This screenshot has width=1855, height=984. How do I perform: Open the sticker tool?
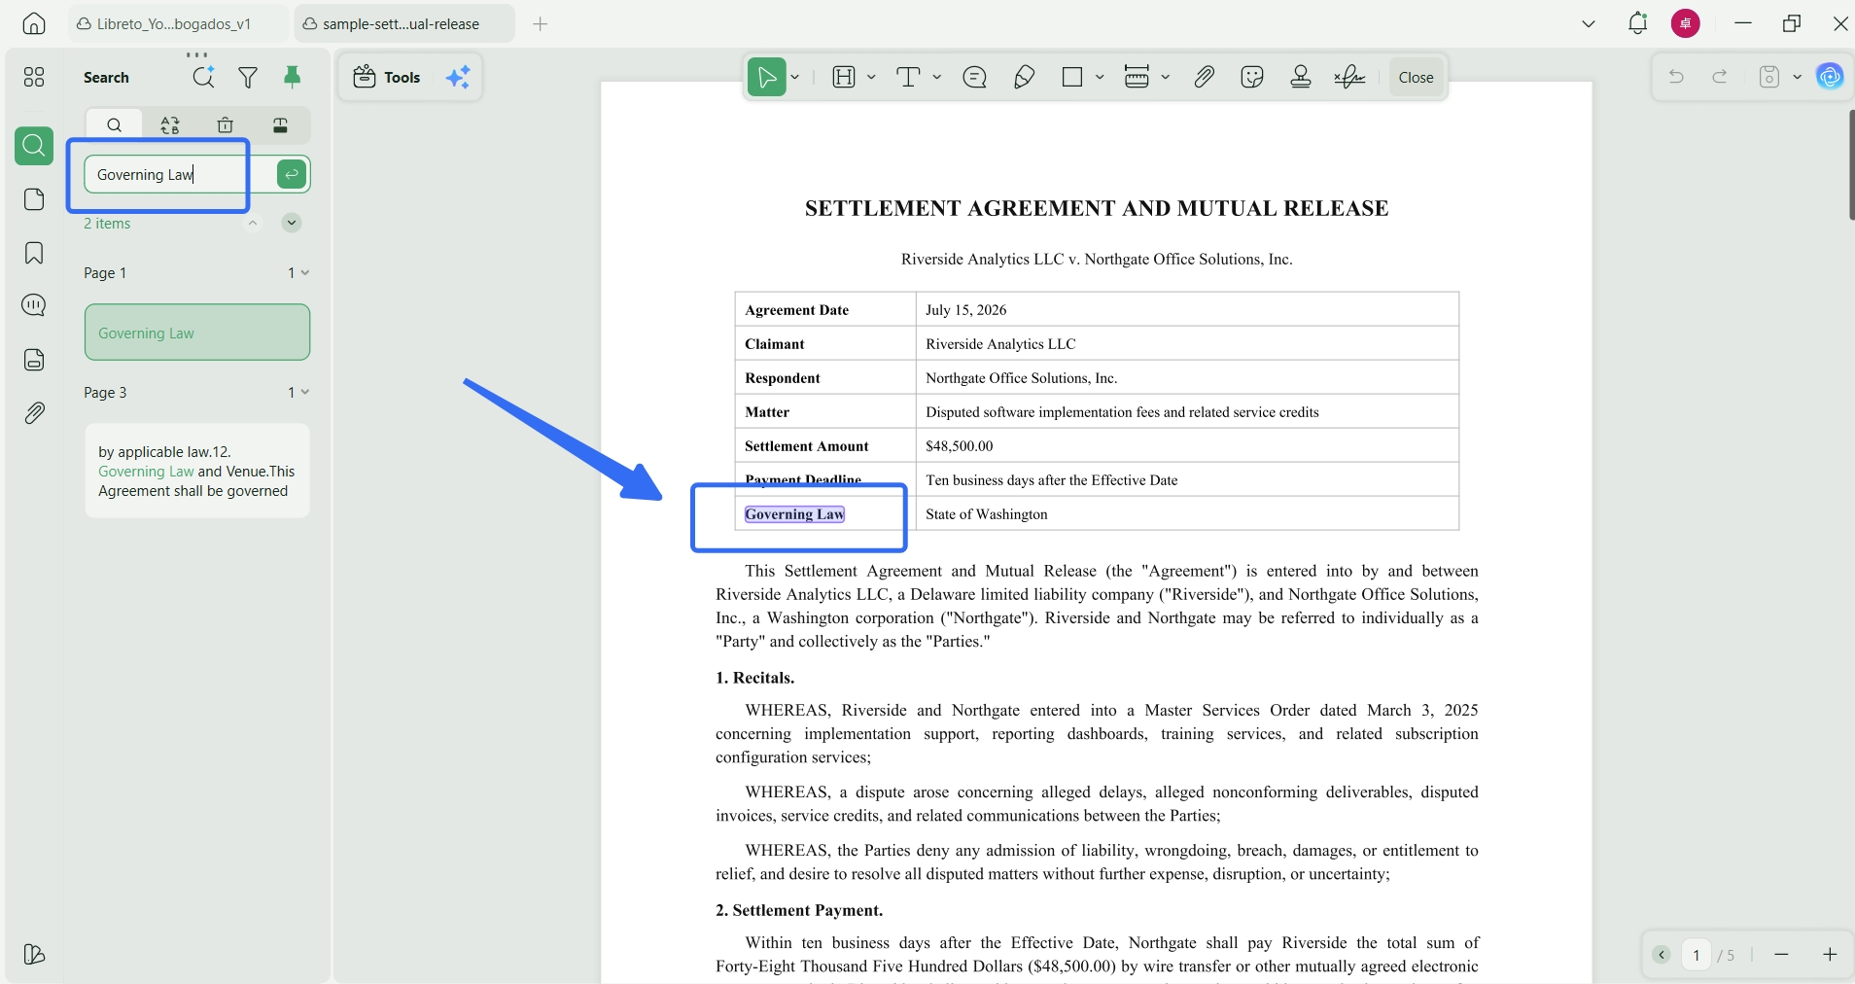[1252, 77]
